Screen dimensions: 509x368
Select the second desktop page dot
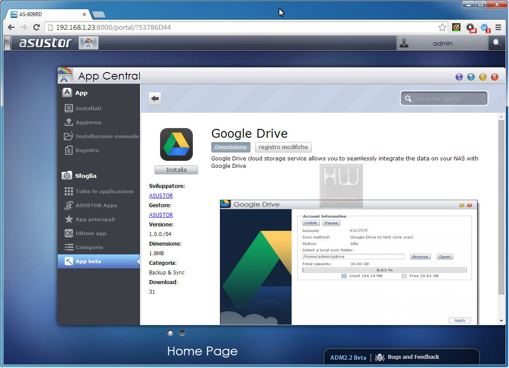(x=182, y=333)
